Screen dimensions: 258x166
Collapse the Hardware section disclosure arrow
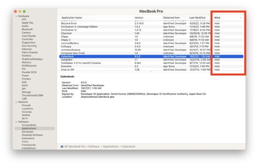pyautogui.click(x=16, y=16)
